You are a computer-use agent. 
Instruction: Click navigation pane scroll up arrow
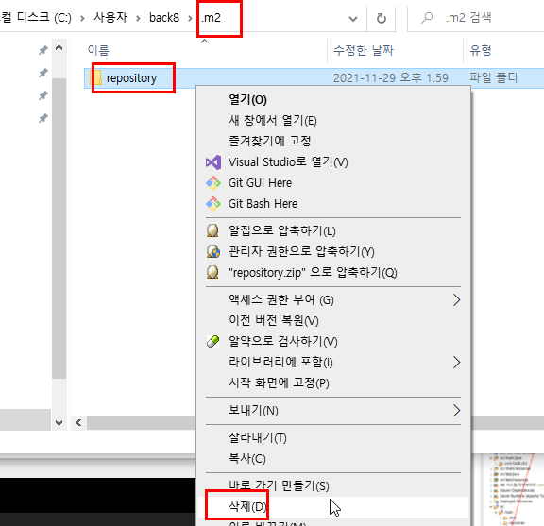click(59, 47)
